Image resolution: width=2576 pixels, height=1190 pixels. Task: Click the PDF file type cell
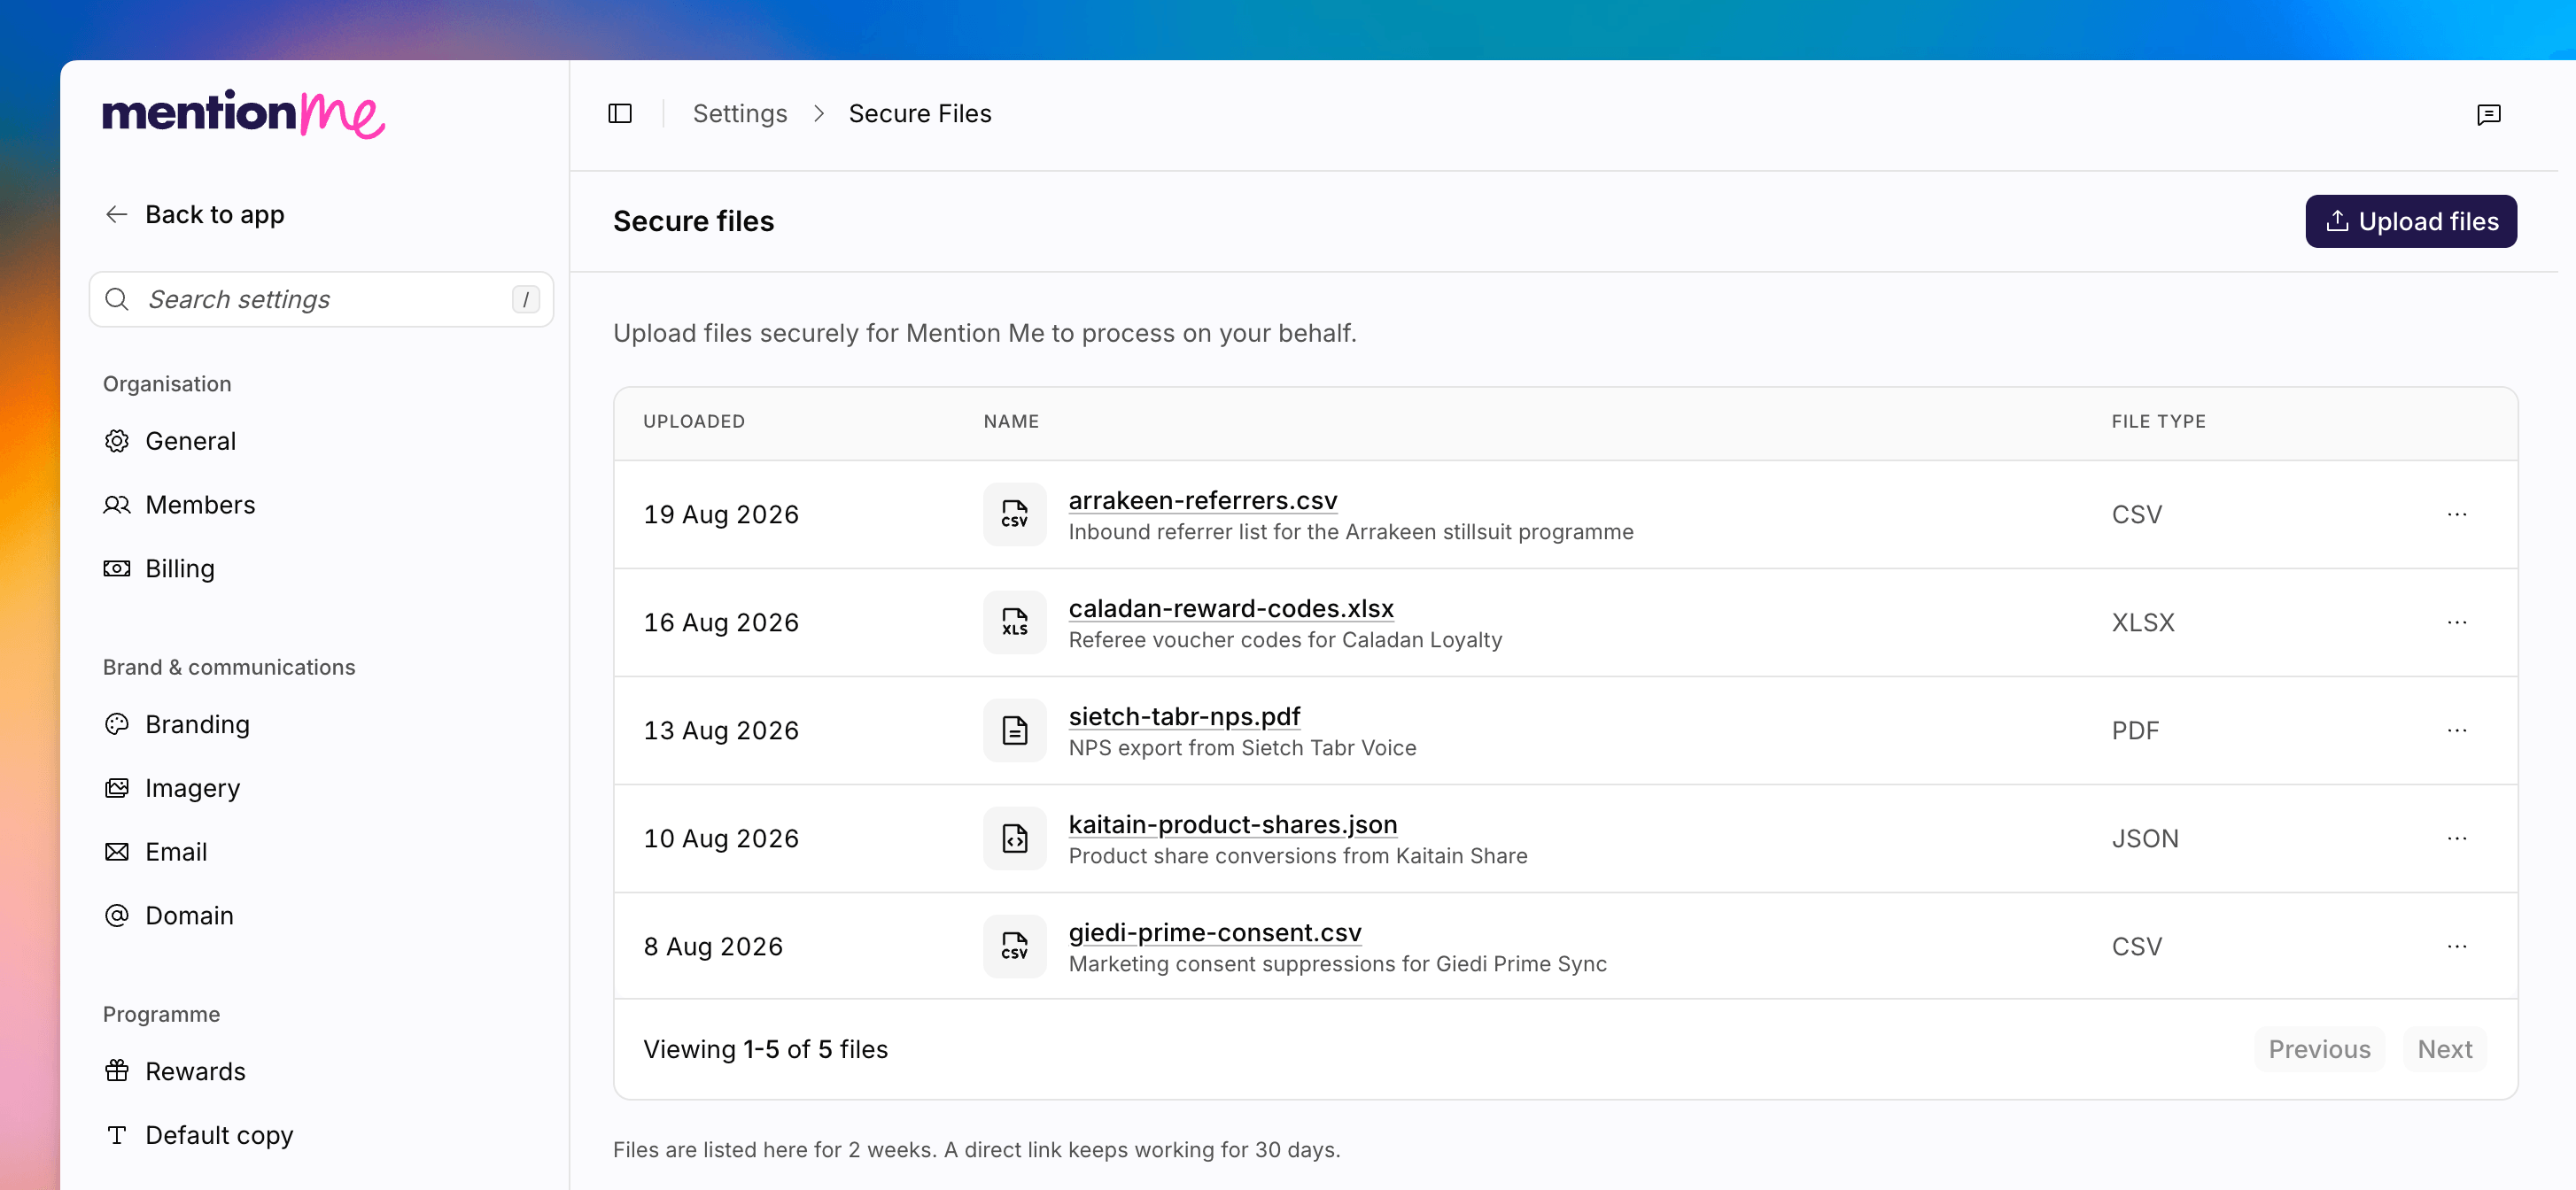2134,730
